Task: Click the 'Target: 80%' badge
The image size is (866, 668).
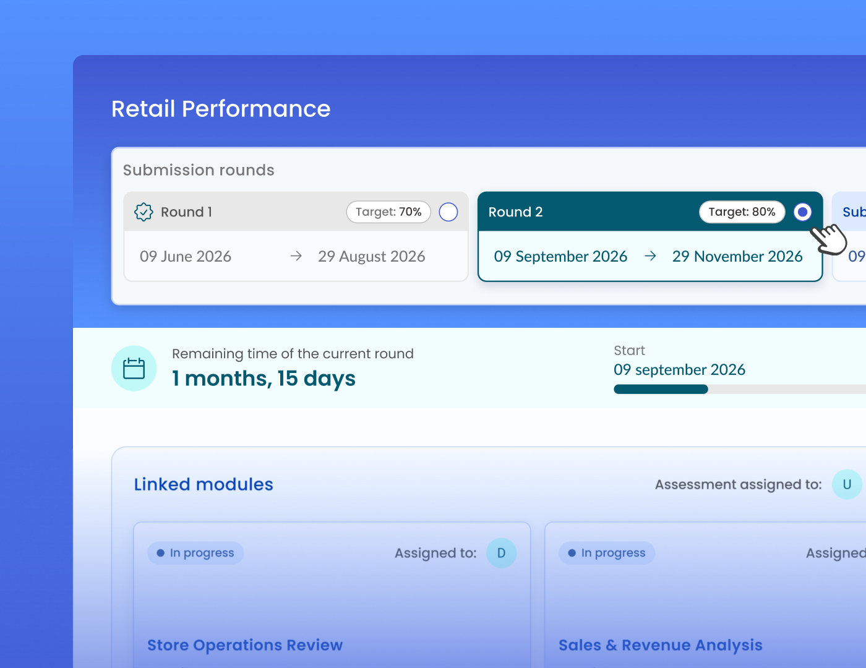Action: (742, 212)
